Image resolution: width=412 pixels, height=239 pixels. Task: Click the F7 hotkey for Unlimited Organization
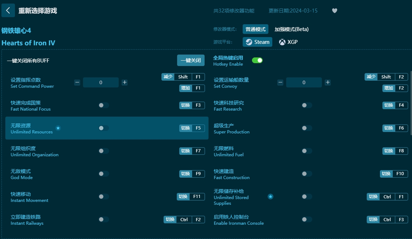click(192, 151)
